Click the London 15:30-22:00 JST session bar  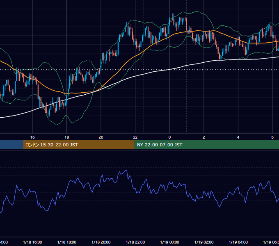tap(79, 145)
